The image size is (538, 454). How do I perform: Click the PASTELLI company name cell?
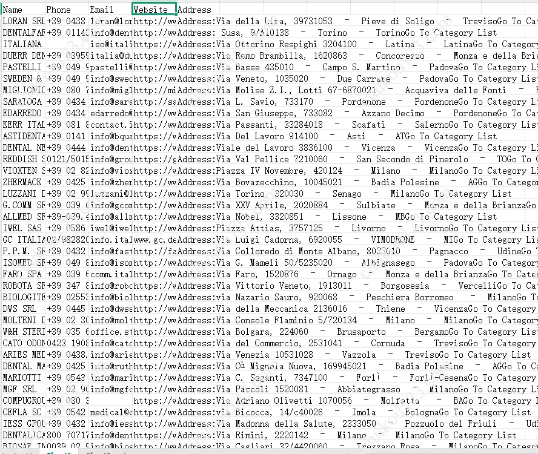click(x=23, y=67)
